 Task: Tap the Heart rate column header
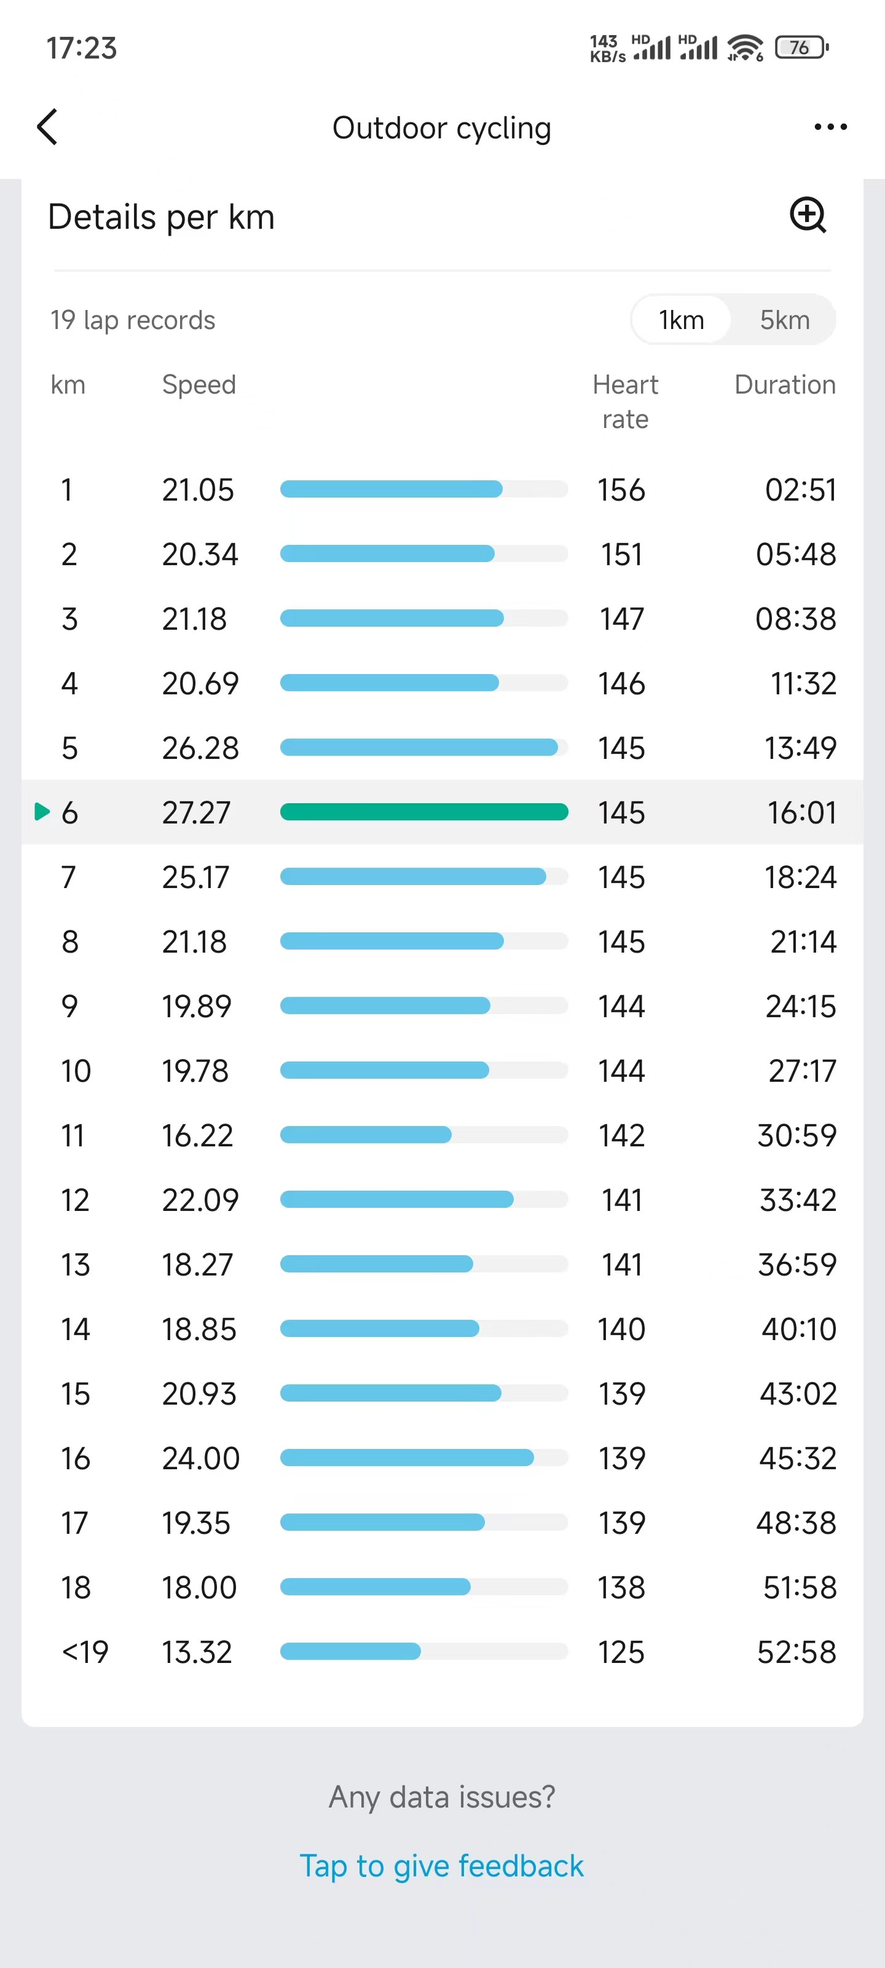point(626,402)
